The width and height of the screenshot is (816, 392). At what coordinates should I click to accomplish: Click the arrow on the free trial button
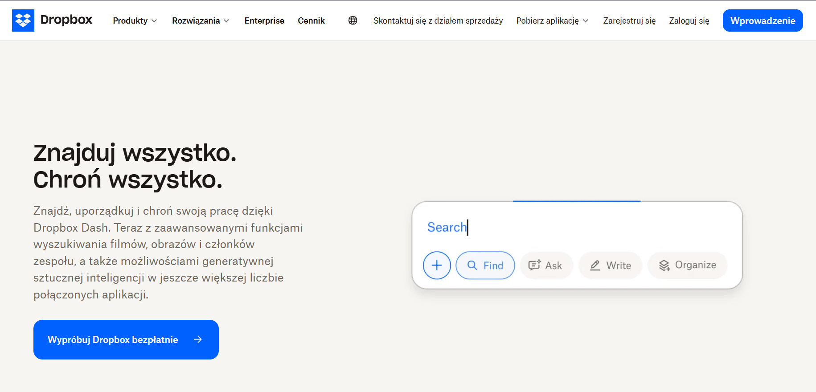pos(198,339)
